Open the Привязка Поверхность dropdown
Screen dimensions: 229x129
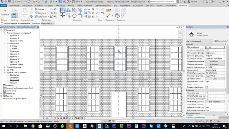point(48,23)
